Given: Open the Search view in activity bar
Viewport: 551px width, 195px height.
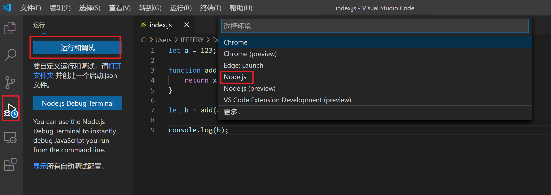Looking at the screenshot, I should (10, 55).
